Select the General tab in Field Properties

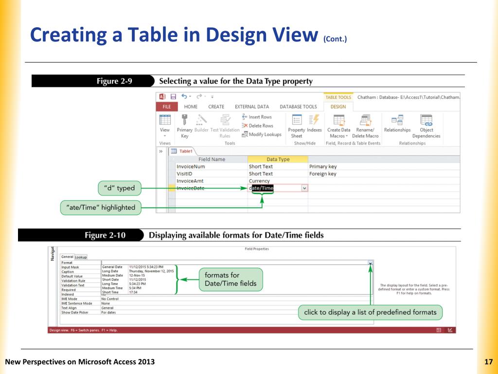point(67,257)
